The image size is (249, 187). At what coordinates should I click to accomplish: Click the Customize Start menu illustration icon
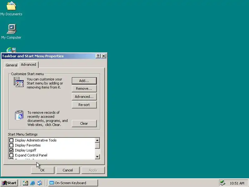click(19, 82)
